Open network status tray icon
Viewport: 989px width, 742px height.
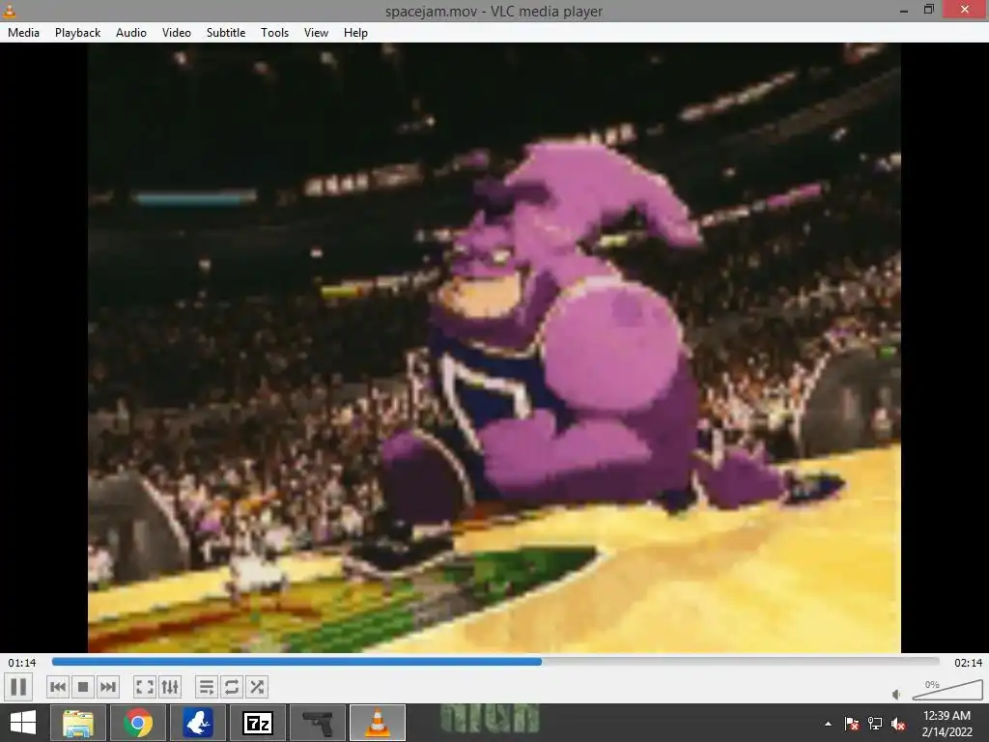(x=875, y=724)
